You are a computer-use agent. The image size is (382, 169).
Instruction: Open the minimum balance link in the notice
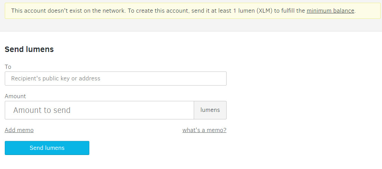point(330,11)
